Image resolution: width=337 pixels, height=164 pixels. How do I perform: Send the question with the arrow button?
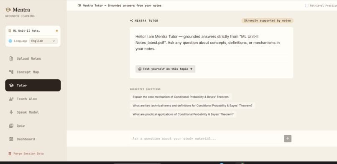288,139
